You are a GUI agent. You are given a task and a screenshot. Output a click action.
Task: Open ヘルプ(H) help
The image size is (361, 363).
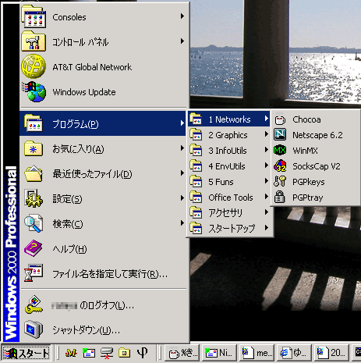(x=103, y=248)
